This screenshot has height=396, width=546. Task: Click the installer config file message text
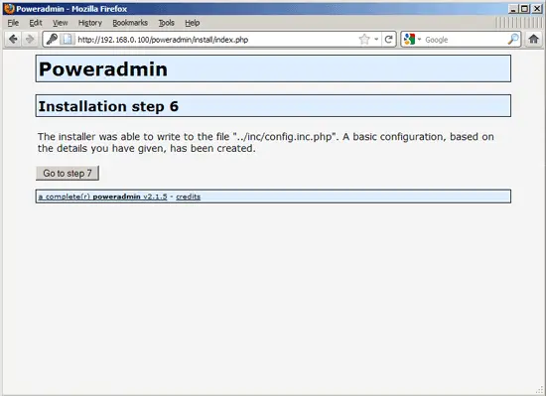click(x=266, y=142)
